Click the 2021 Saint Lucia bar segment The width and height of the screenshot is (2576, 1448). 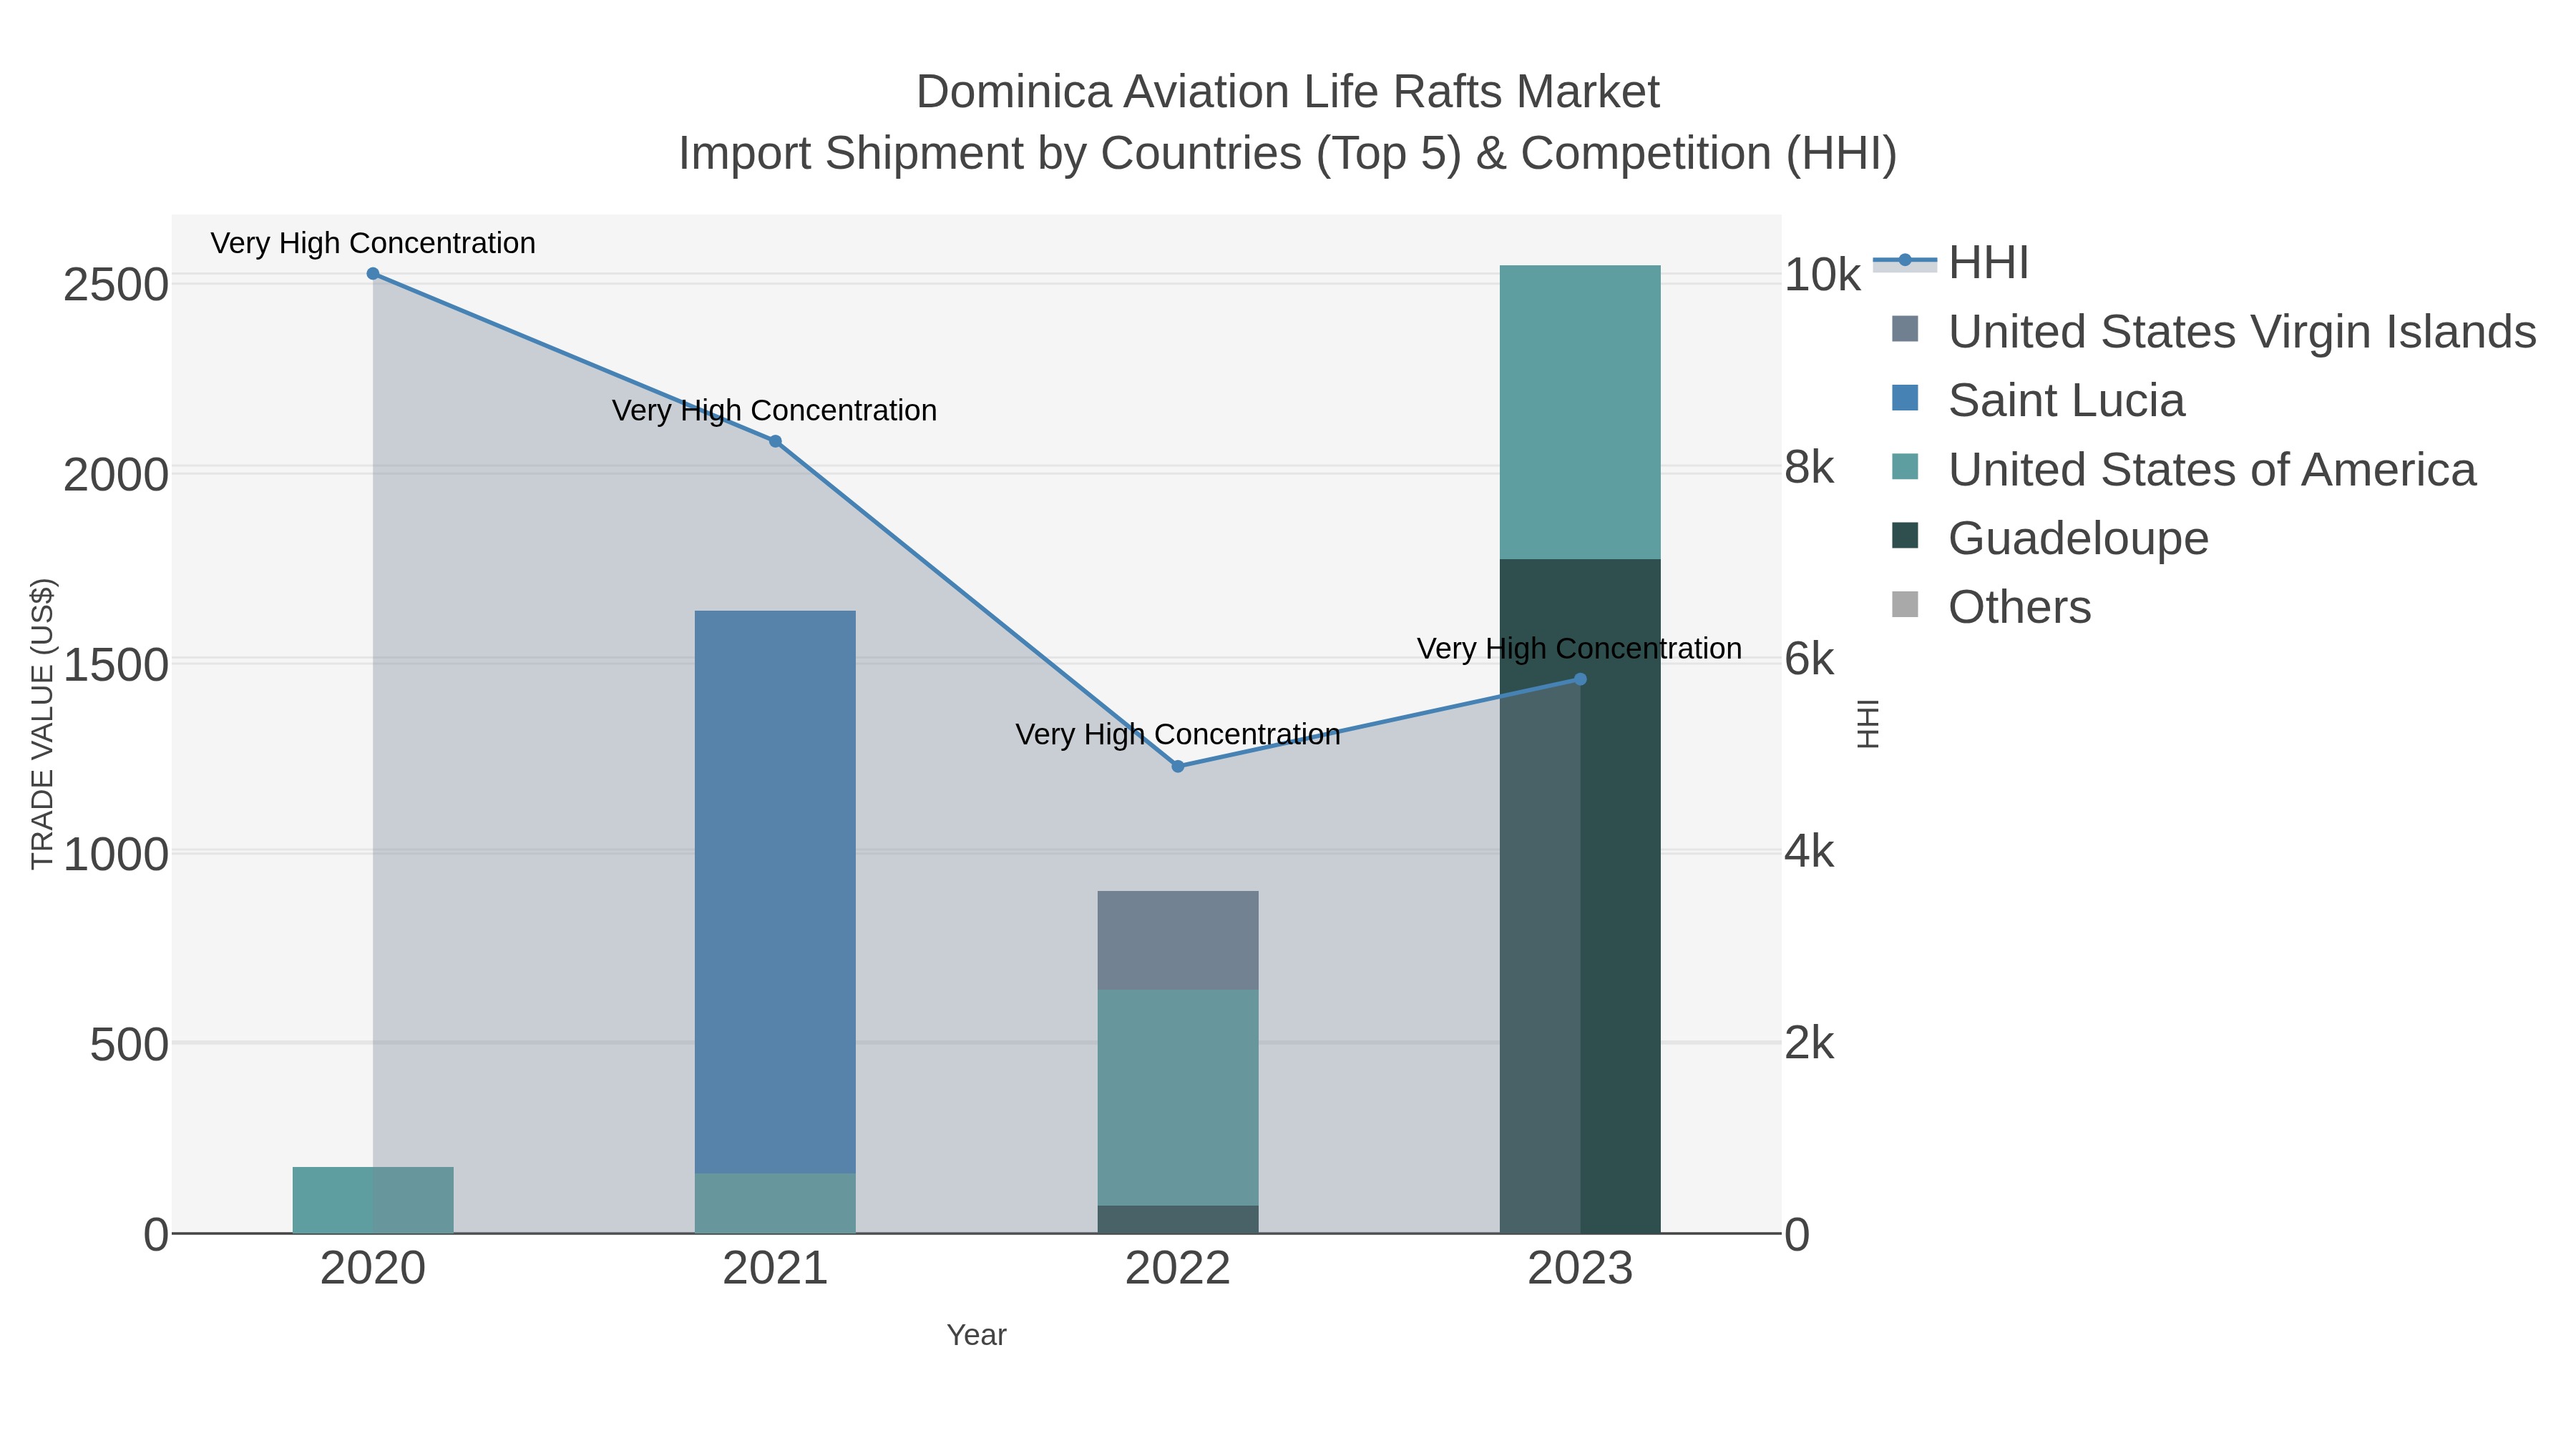pos(775,892)
